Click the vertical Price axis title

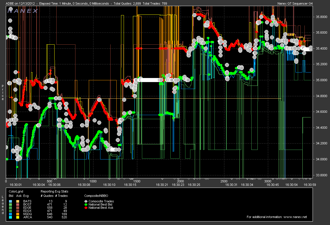point(3,92)
